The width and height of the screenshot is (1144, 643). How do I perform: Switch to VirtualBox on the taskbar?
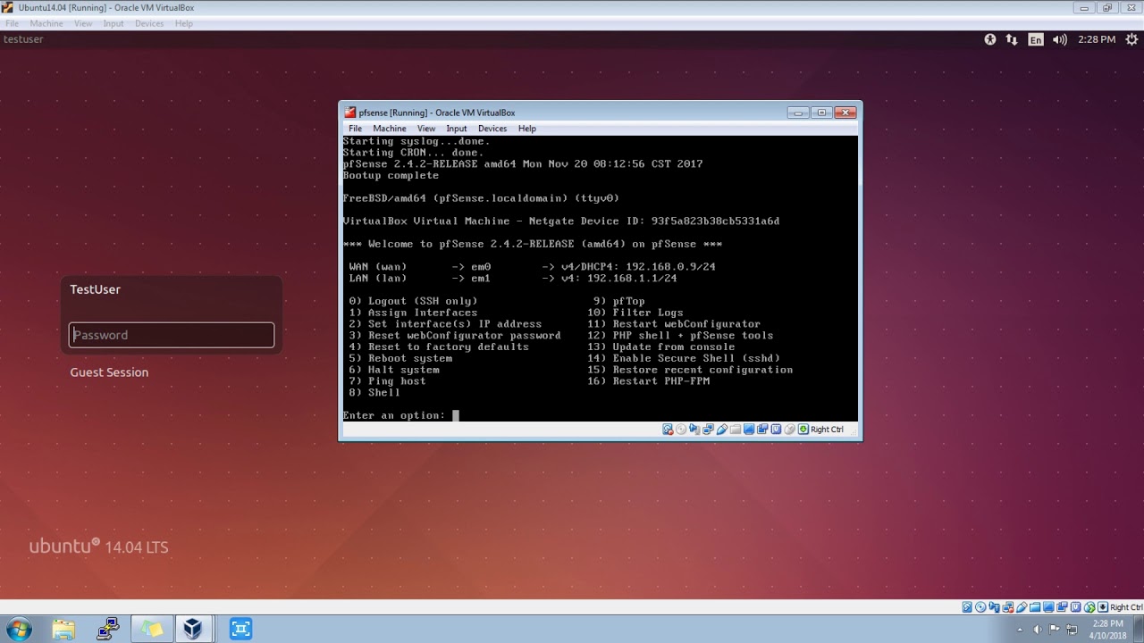[x=193, y=629]
